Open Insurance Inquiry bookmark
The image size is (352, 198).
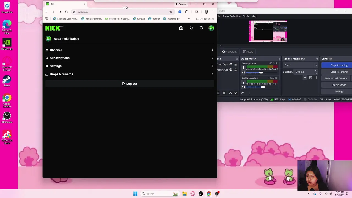[92, 19]
